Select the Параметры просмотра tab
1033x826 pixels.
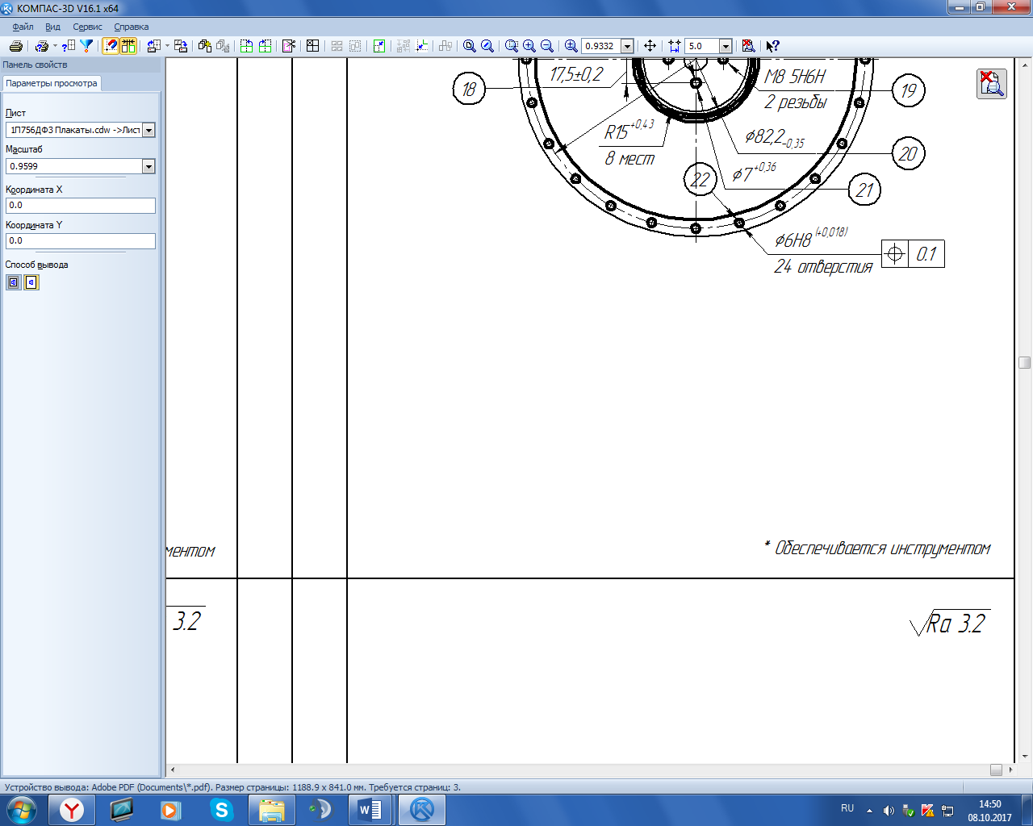[x=52, y=83]
